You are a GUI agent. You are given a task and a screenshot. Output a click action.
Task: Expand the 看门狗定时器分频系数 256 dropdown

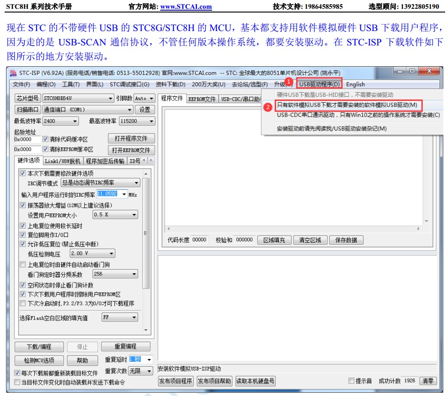134,274
